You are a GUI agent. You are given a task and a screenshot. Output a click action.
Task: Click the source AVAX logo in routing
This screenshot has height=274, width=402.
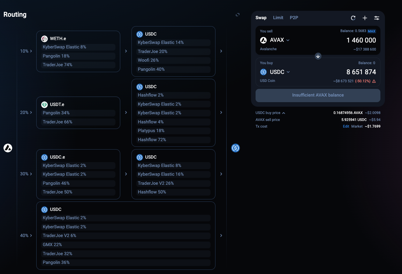tap(8, 148)
